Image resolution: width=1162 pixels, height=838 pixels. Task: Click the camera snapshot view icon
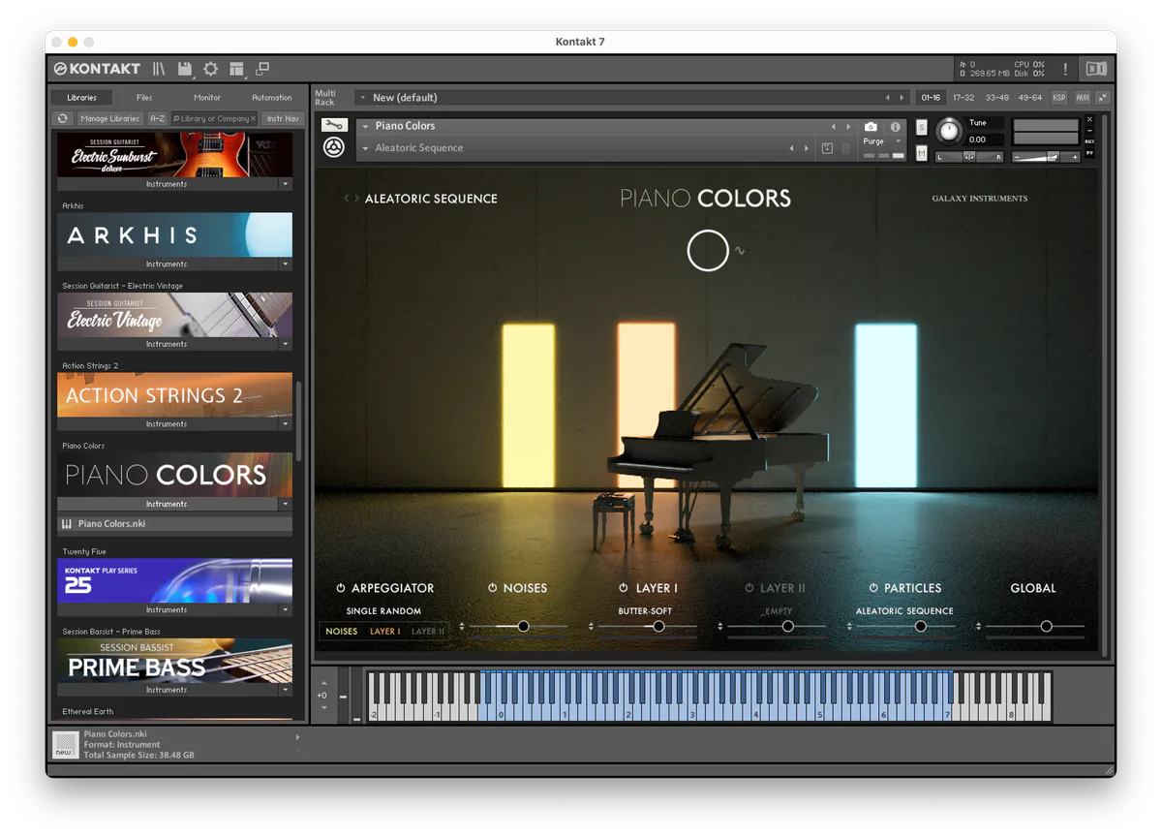click(871, 127)
